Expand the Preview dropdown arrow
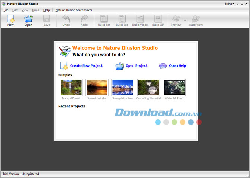Screen dimensions: 250x178 [185, 21]
